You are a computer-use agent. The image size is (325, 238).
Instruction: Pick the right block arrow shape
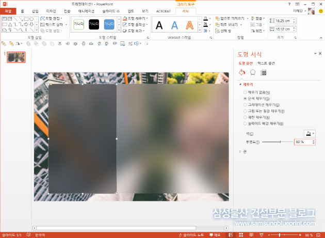[x=26, y=24]
